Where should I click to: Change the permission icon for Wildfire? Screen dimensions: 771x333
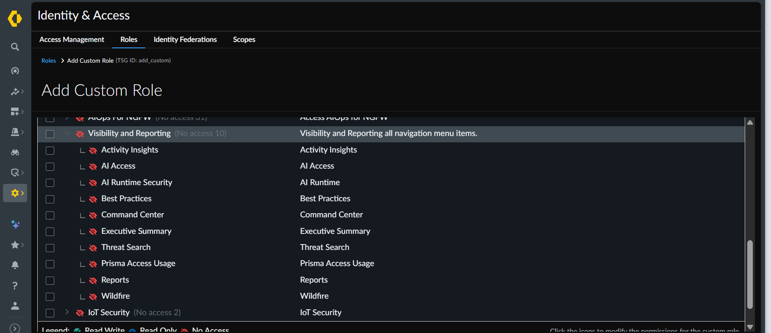click(x=93, y=297)
